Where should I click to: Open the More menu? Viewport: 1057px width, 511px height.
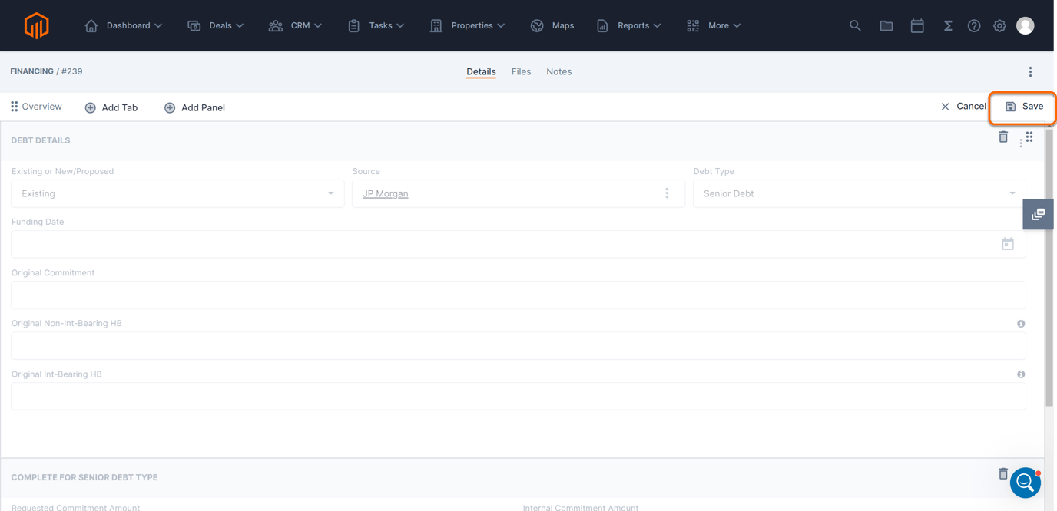(714, 25)
